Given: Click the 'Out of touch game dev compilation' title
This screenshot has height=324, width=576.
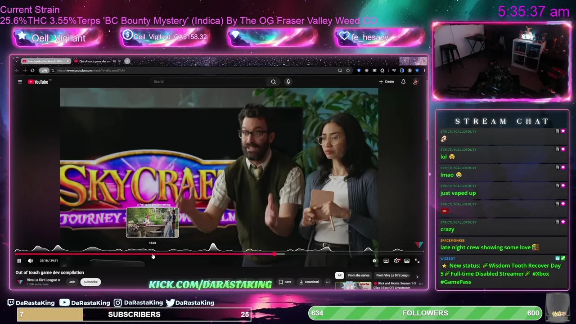Looking at the screenshot, I should 49,272.
